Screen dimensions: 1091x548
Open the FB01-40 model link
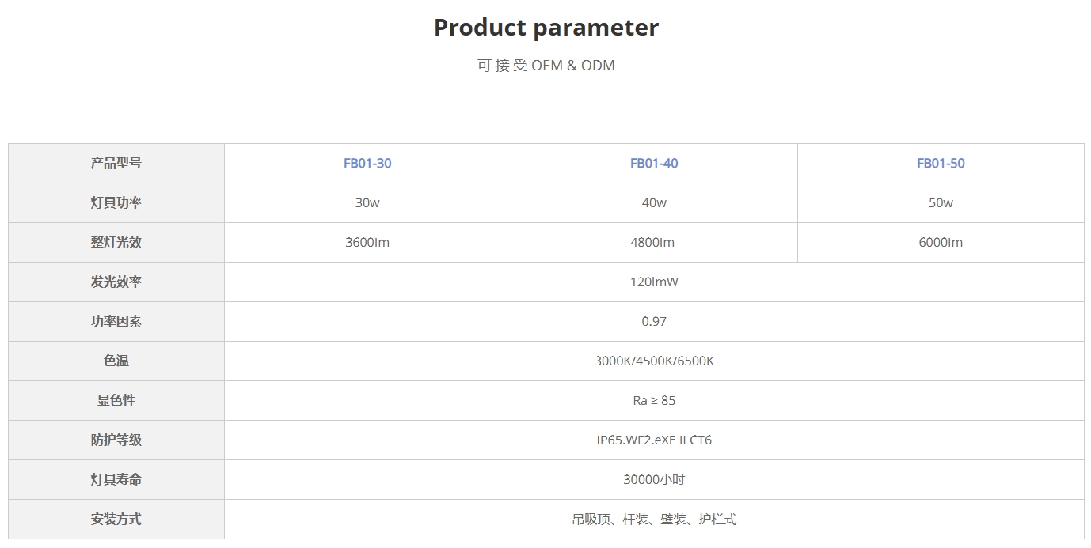pos(654,164)
